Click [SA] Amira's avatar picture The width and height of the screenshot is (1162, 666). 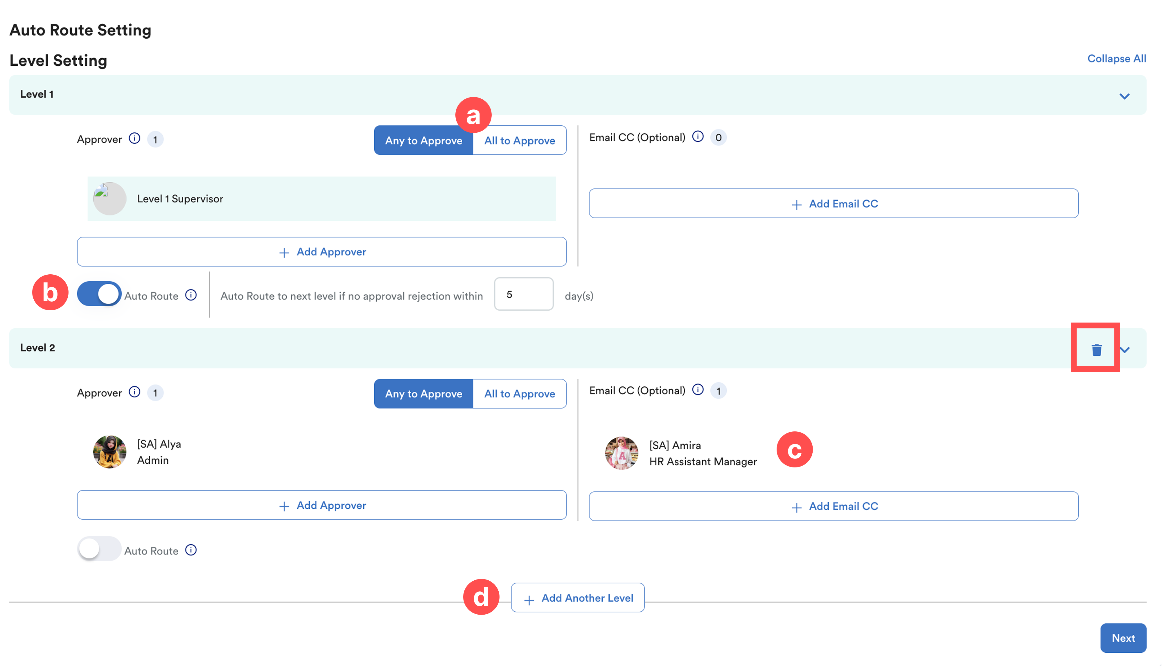(621, 453)
